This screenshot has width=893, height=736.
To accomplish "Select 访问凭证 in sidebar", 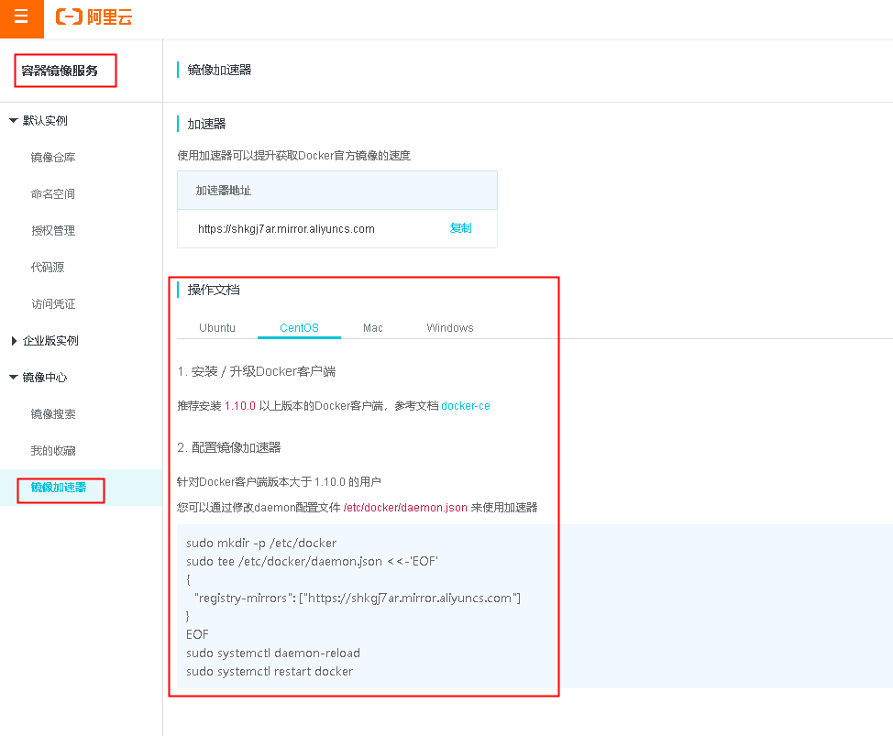I will tap(53, 304).
